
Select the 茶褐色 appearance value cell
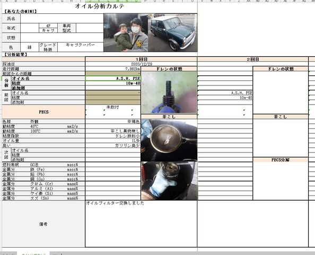tap(113, 121)
